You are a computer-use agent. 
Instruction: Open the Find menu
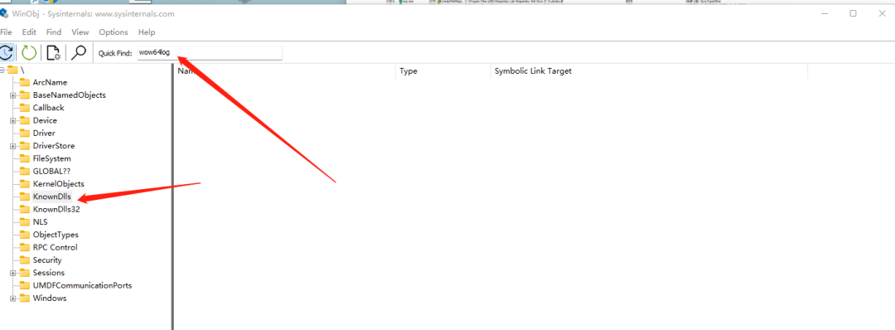(x=54, y=32)
